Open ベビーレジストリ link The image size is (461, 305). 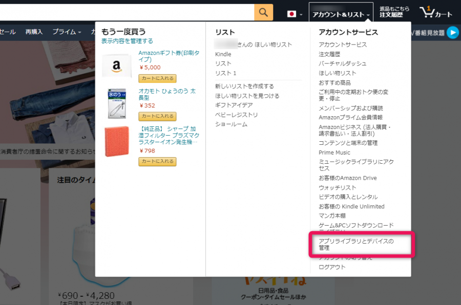tap(236, 115)
